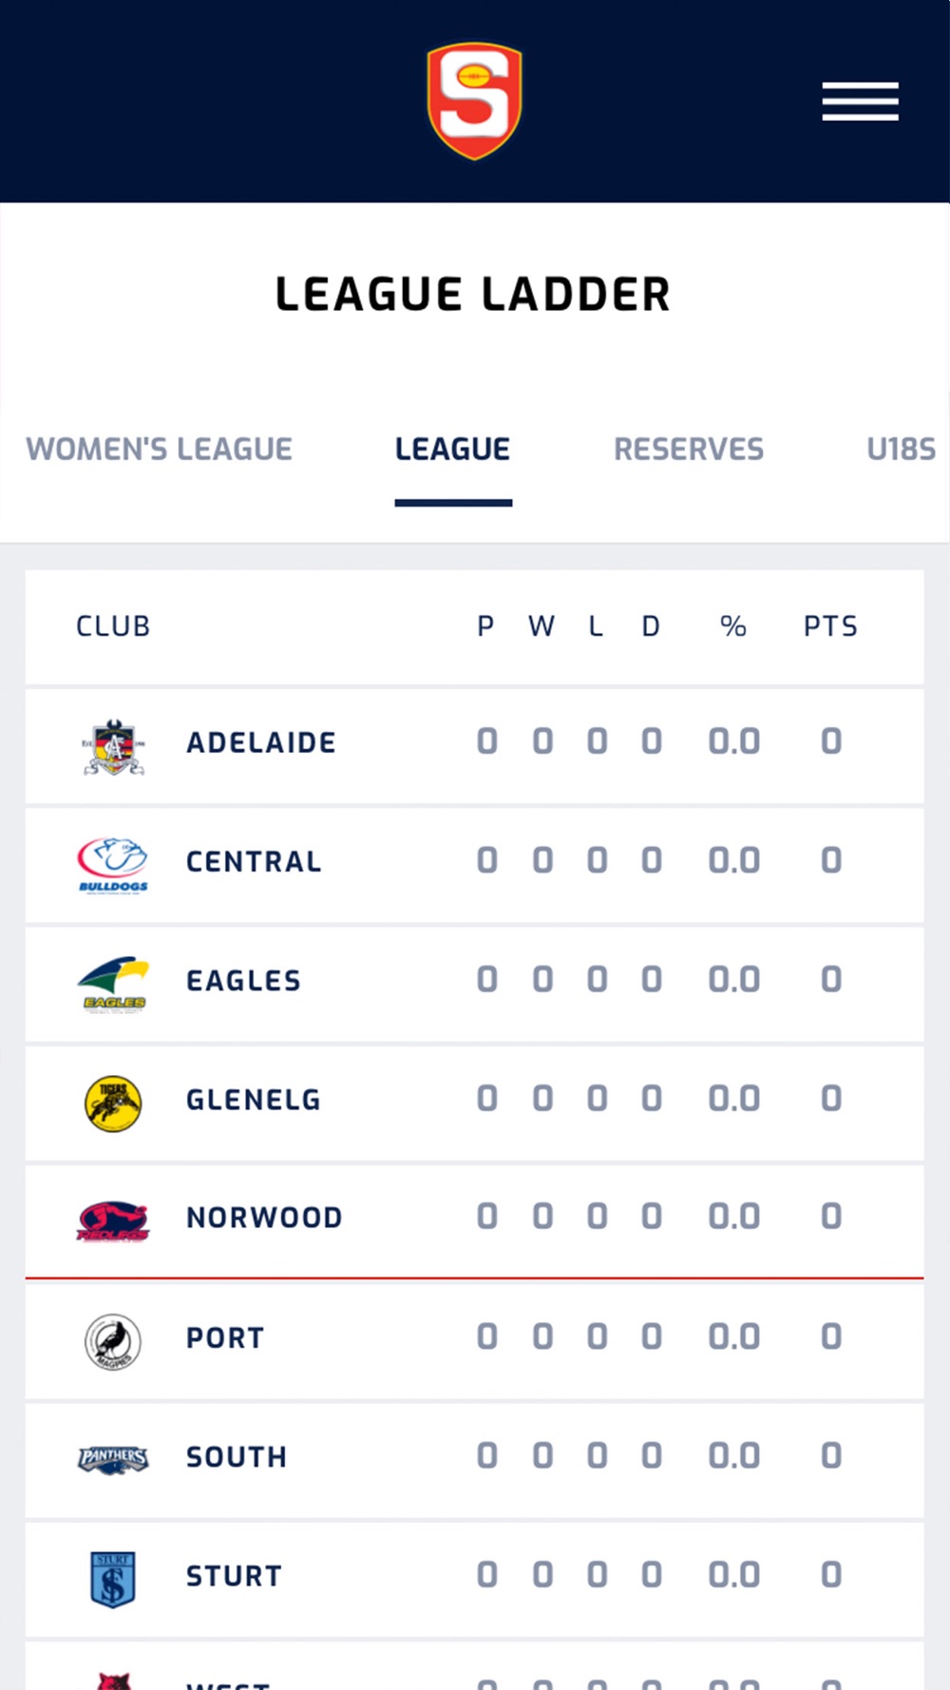Open the U18s tab

[x=901, y=449]
